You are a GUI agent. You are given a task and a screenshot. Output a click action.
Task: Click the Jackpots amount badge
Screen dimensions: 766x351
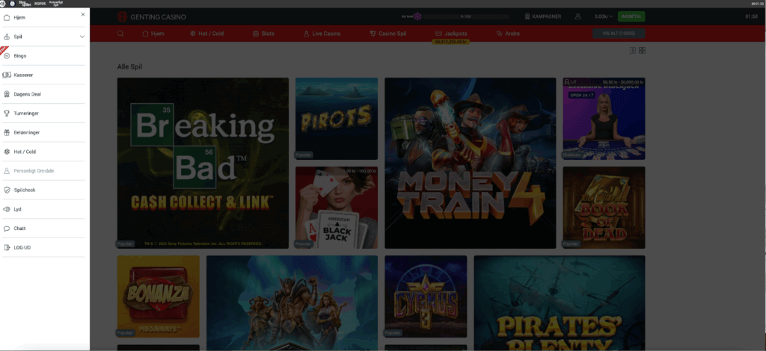tap(451, 42)
